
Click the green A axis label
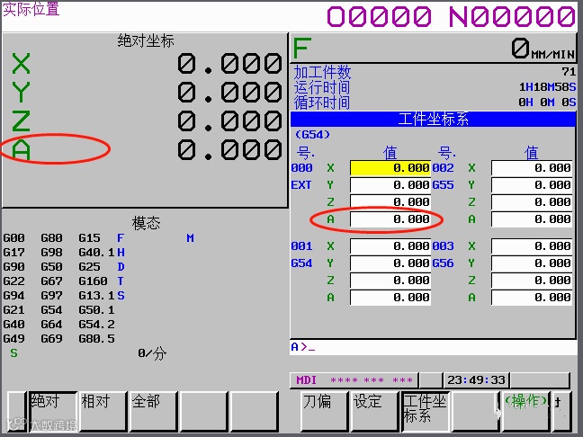click(21, 150)
